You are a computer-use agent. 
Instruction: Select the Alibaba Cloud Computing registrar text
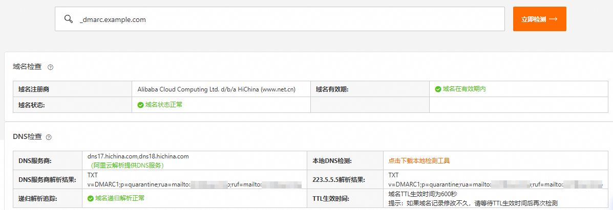click(216, 89)
